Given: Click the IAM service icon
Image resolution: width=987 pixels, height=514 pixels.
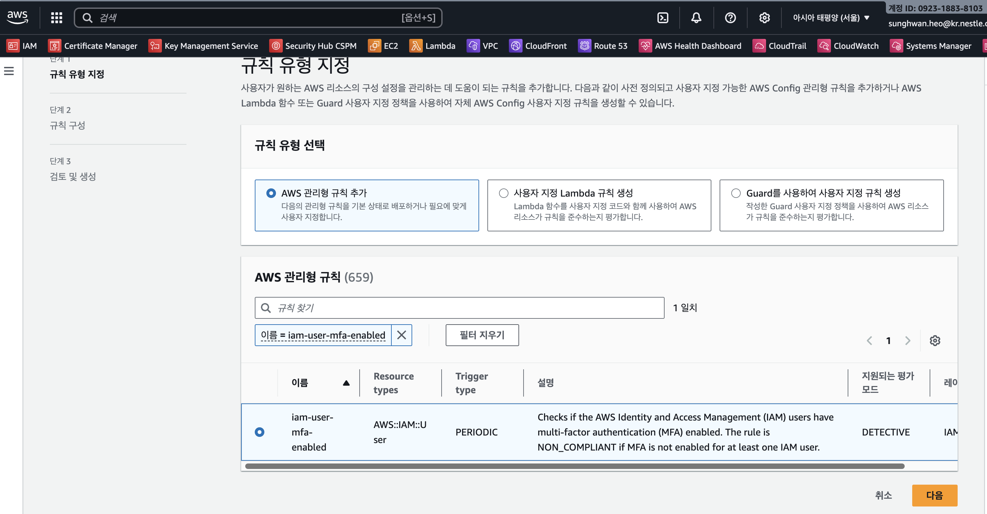Looking at the screenshot, I should coord(13,46).
